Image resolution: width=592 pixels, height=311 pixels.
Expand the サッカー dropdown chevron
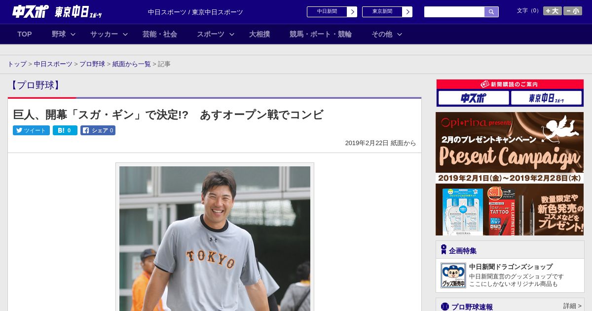pos(125,34)
